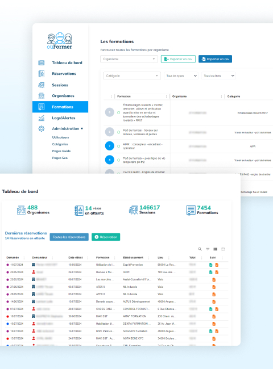Click the Exporter en csv button
The height and width of the screenshot is (369, 273).
[178, 59]
